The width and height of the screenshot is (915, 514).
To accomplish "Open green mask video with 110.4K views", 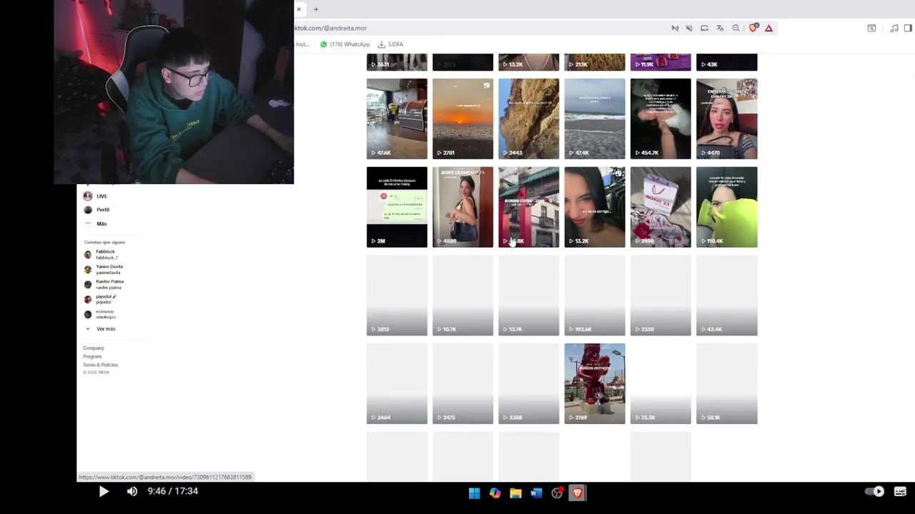I will pos(726,207).
